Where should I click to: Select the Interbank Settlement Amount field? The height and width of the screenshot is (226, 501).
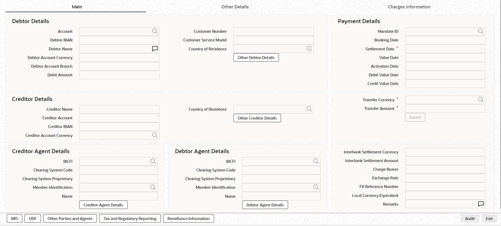[445, 161]
